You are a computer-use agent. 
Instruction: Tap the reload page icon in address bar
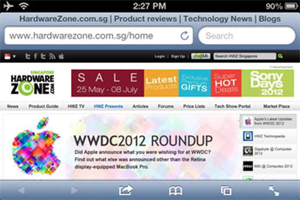184,36
